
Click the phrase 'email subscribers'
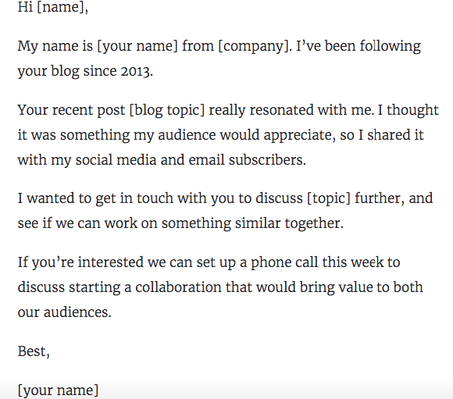click(245, 160)
